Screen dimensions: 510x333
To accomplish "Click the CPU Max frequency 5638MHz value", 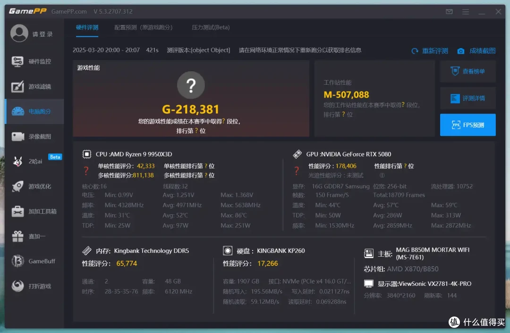I will pos(240,205).
